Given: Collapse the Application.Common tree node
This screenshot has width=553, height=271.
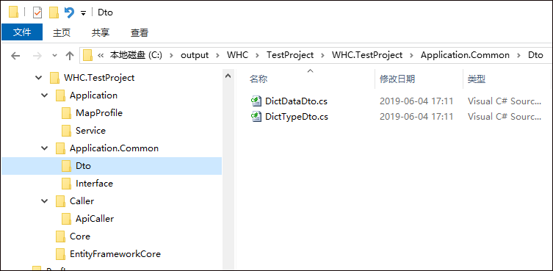Looking at the screenshot, I should coord(45,148).
